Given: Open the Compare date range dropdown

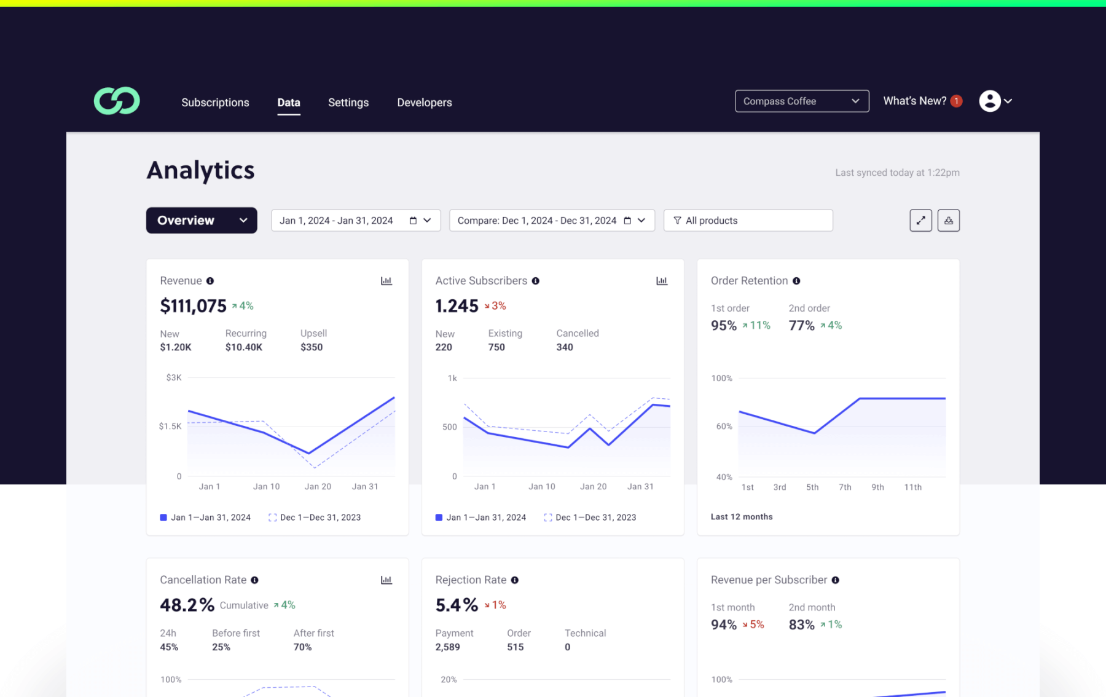Looking at the screenshot, I should 641,220.
